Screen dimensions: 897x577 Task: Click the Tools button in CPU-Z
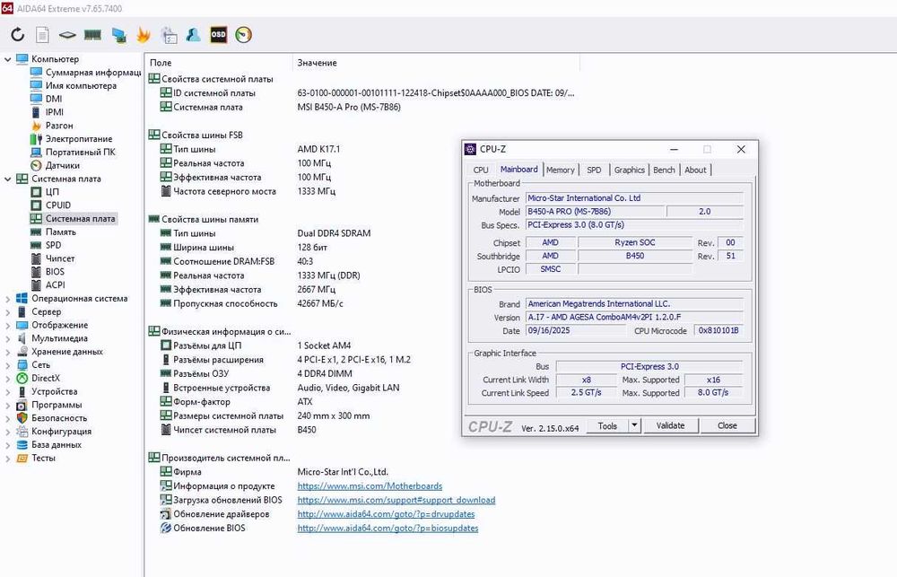tap(607, 425)
